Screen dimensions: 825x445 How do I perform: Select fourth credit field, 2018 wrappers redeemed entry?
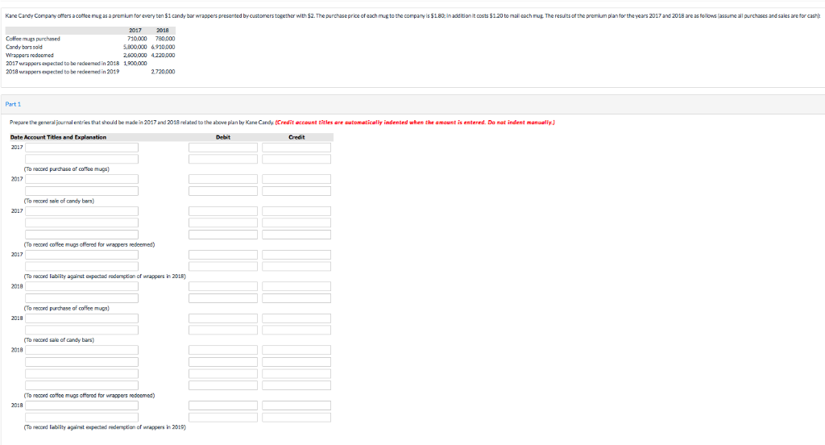point(296,385)
